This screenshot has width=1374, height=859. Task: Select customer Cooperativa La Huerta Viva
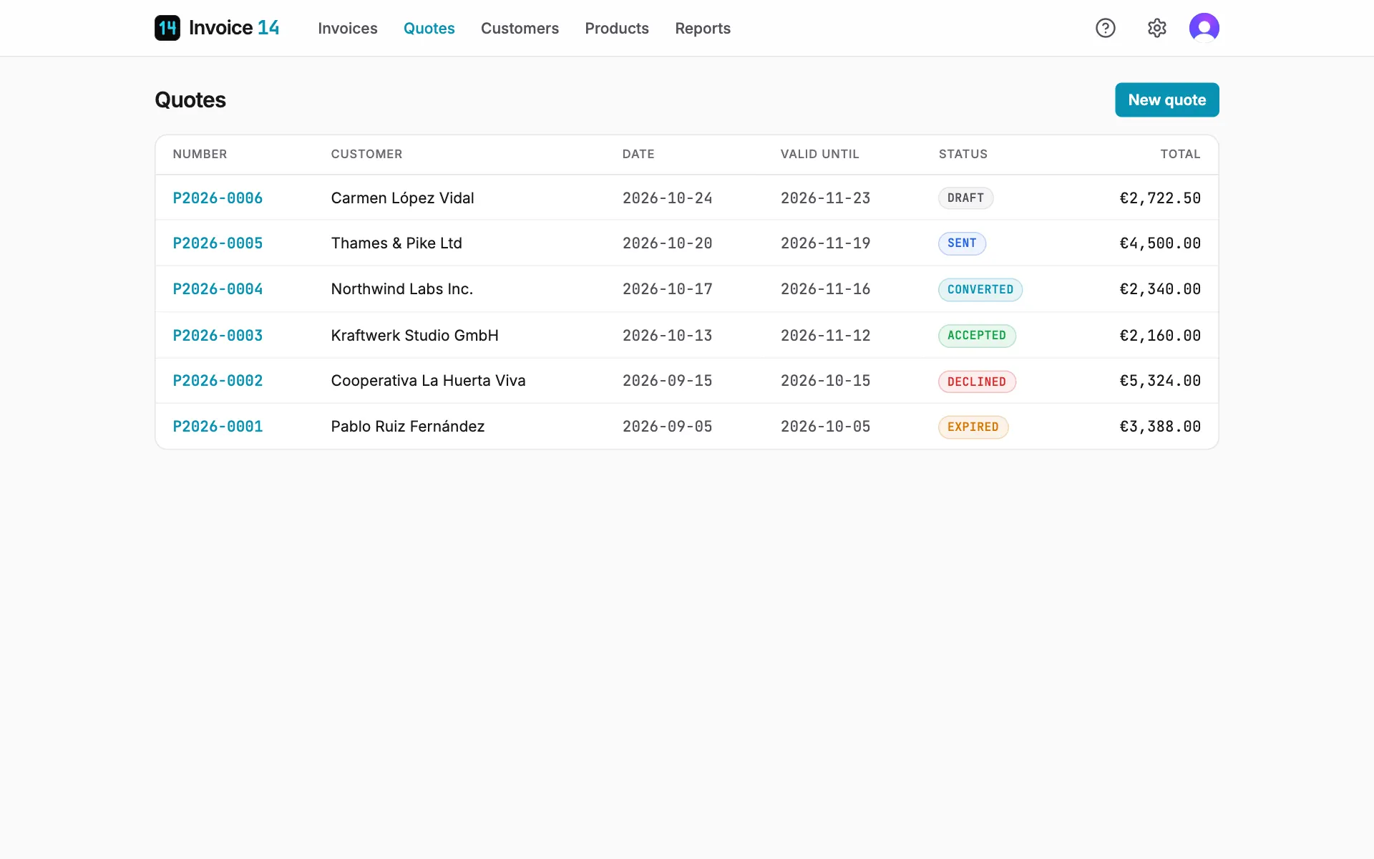[x=428, y=380]
